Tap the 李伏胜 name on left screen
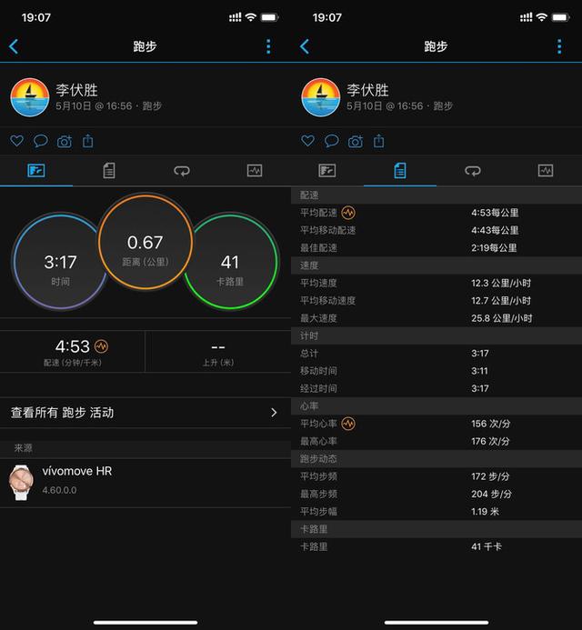 click(76, 90)
